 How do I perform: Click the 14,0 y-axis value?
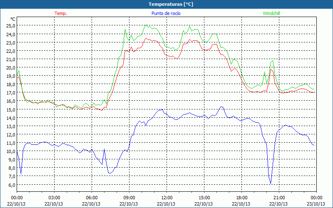(x=11, y=118)
